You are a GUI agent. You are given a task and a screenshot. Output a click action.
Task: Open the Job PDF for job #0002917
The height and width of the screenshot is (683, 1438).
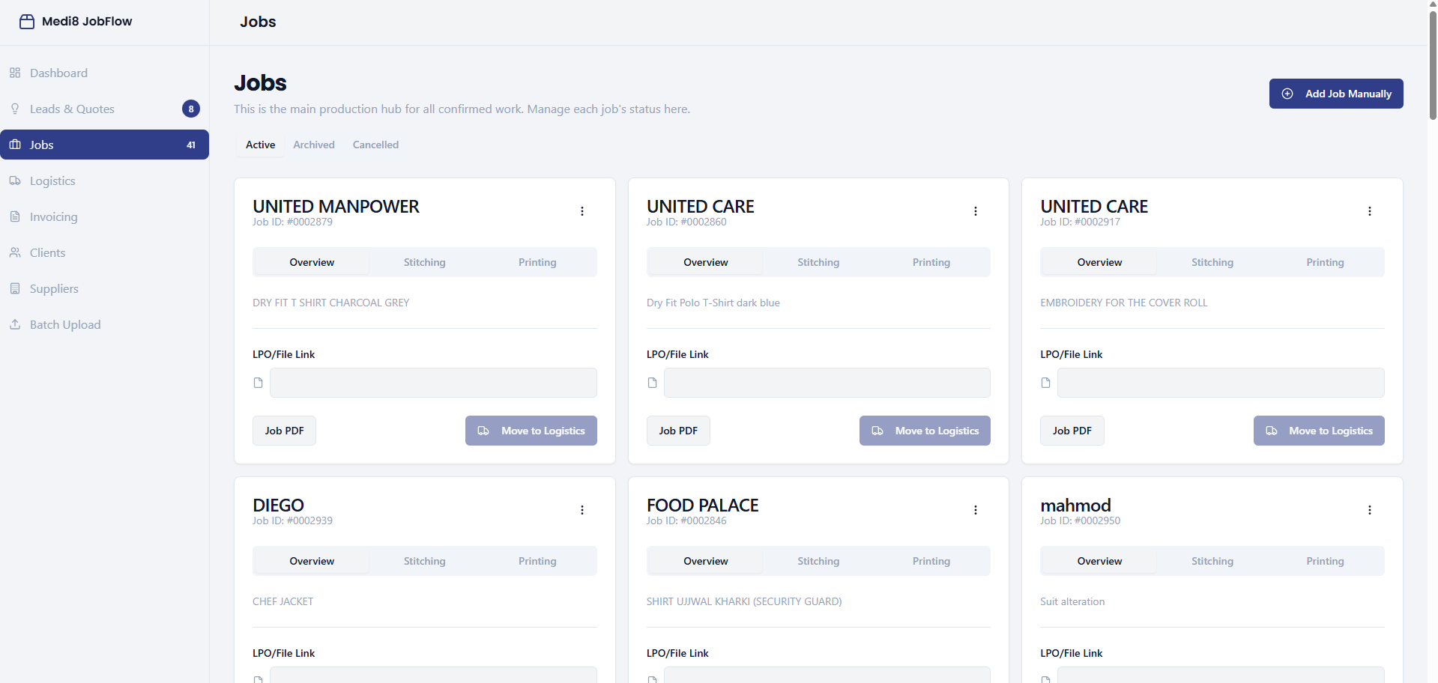(1072, 431)
